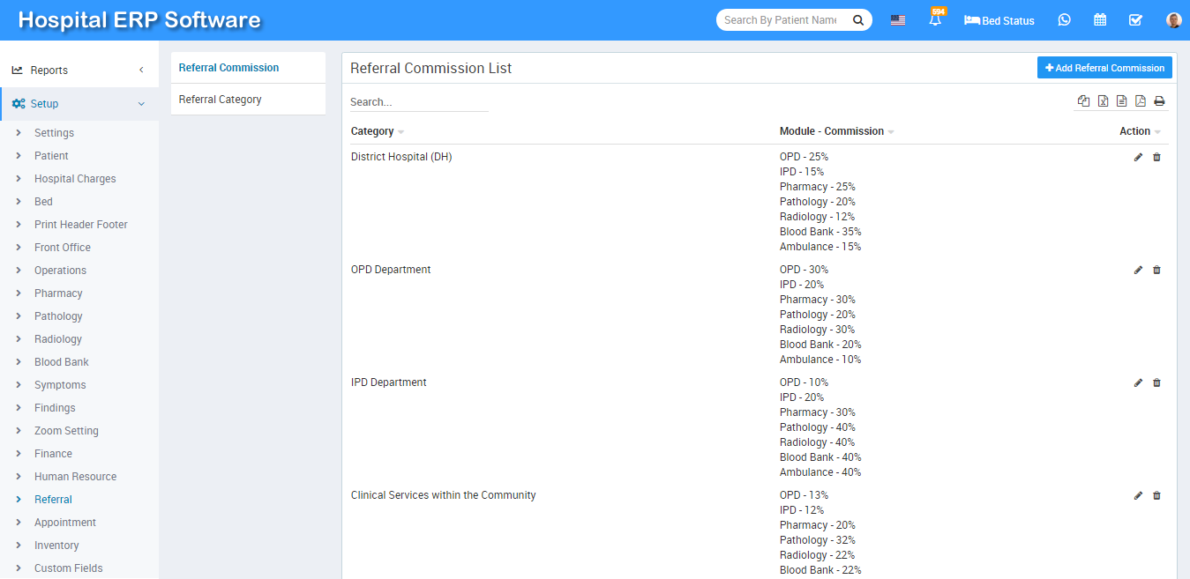Image resolution: width=1190 pixels, height=579 pixels.
Task: Open Pharmacy under the Setup menu
Action: coord(58,293)
